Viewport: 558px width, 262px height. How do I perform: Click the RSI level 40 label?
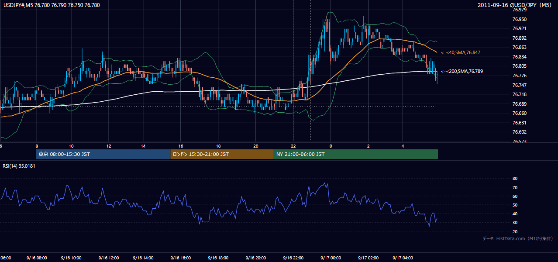515,214
